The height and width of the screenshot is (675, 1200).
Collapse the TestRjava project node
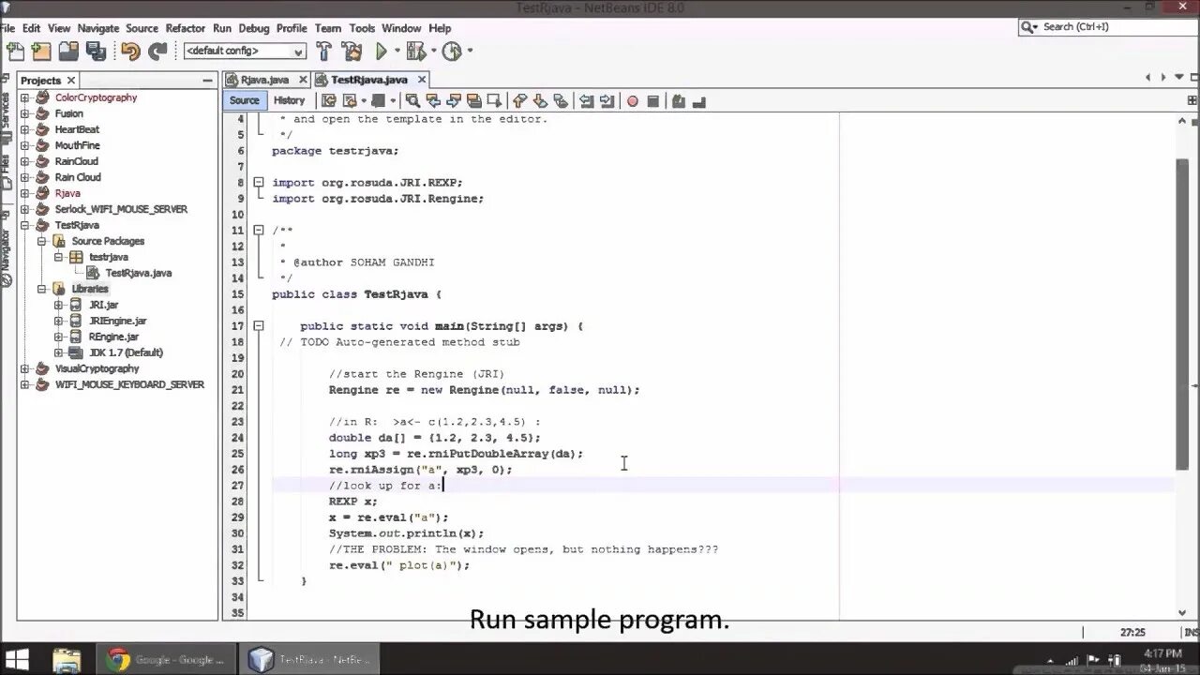coord(25,225)
